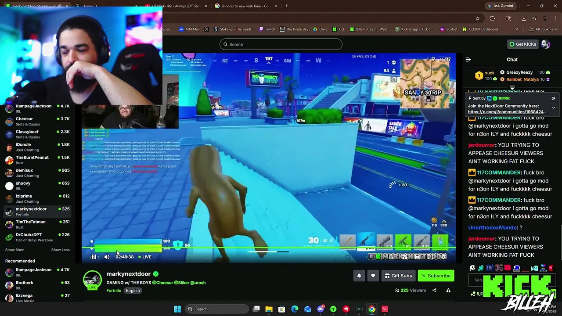
Task: Open Drive bookmark
Action: tap(320, 29)
